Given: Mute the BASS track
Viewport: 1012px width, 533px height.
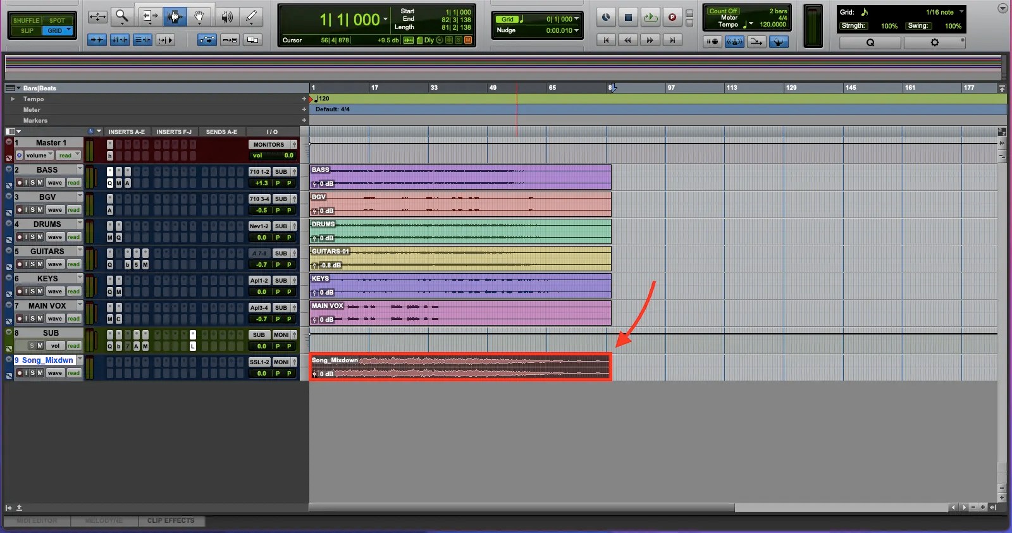Looking at the screenshot, I should coord(40,183).
